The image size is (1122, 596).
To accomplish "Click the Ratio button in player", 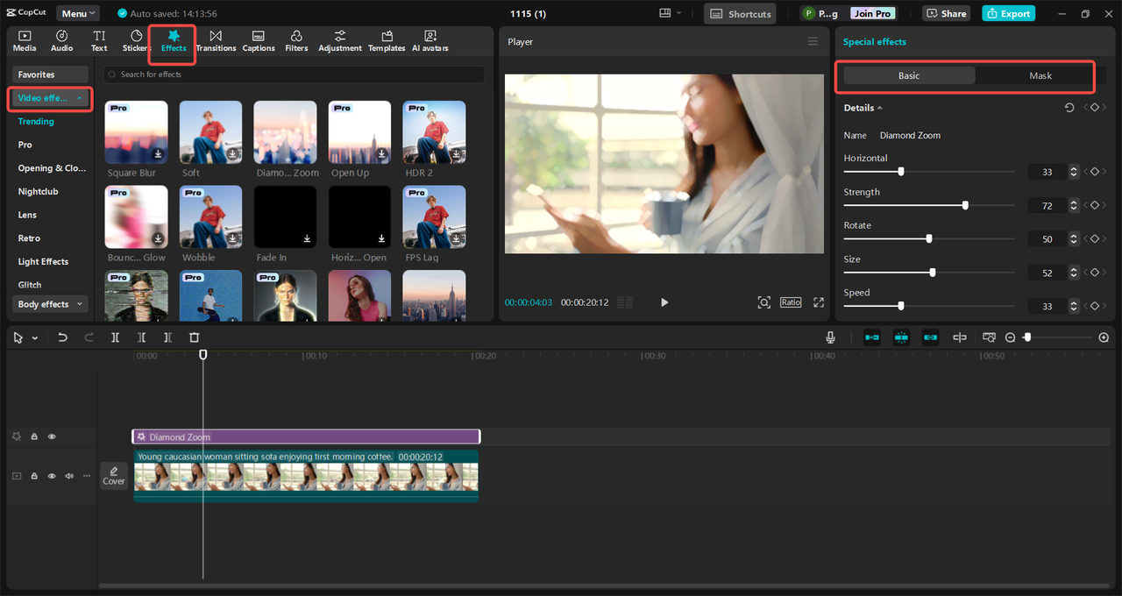I will pyautogui.click(x=791, y=302).
